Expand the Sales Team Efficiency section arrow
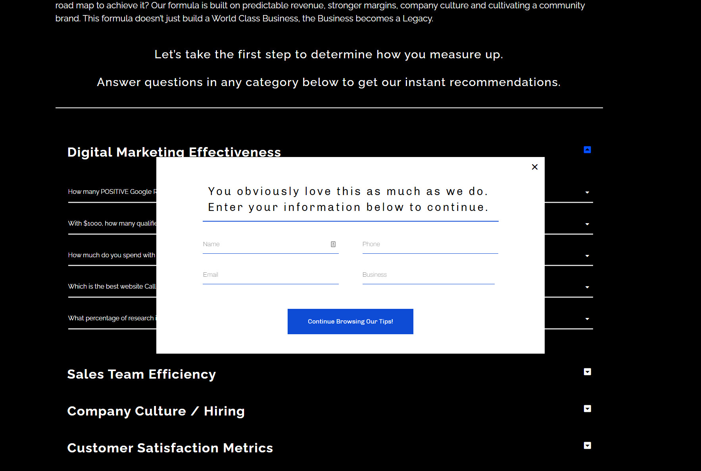Image resolution: width=701 pixels, height=471 pixels. tap(587, 372)
